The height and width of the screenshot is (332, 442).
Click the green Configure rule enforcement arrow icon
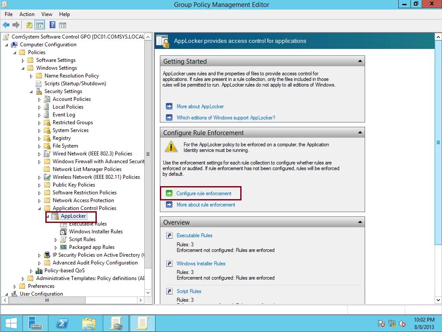[x=169, y=193]
